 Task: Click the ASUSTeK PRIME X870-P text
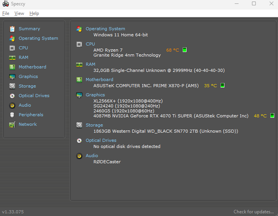click(x=146, y=86)
